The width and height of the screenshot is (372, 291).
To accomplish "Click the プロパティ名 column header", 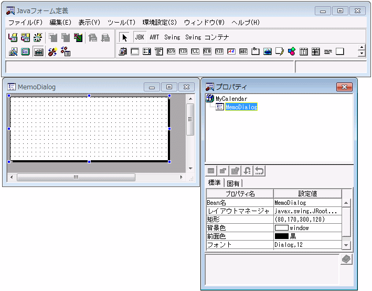I will pyautogui.click(x=240, y=194).
